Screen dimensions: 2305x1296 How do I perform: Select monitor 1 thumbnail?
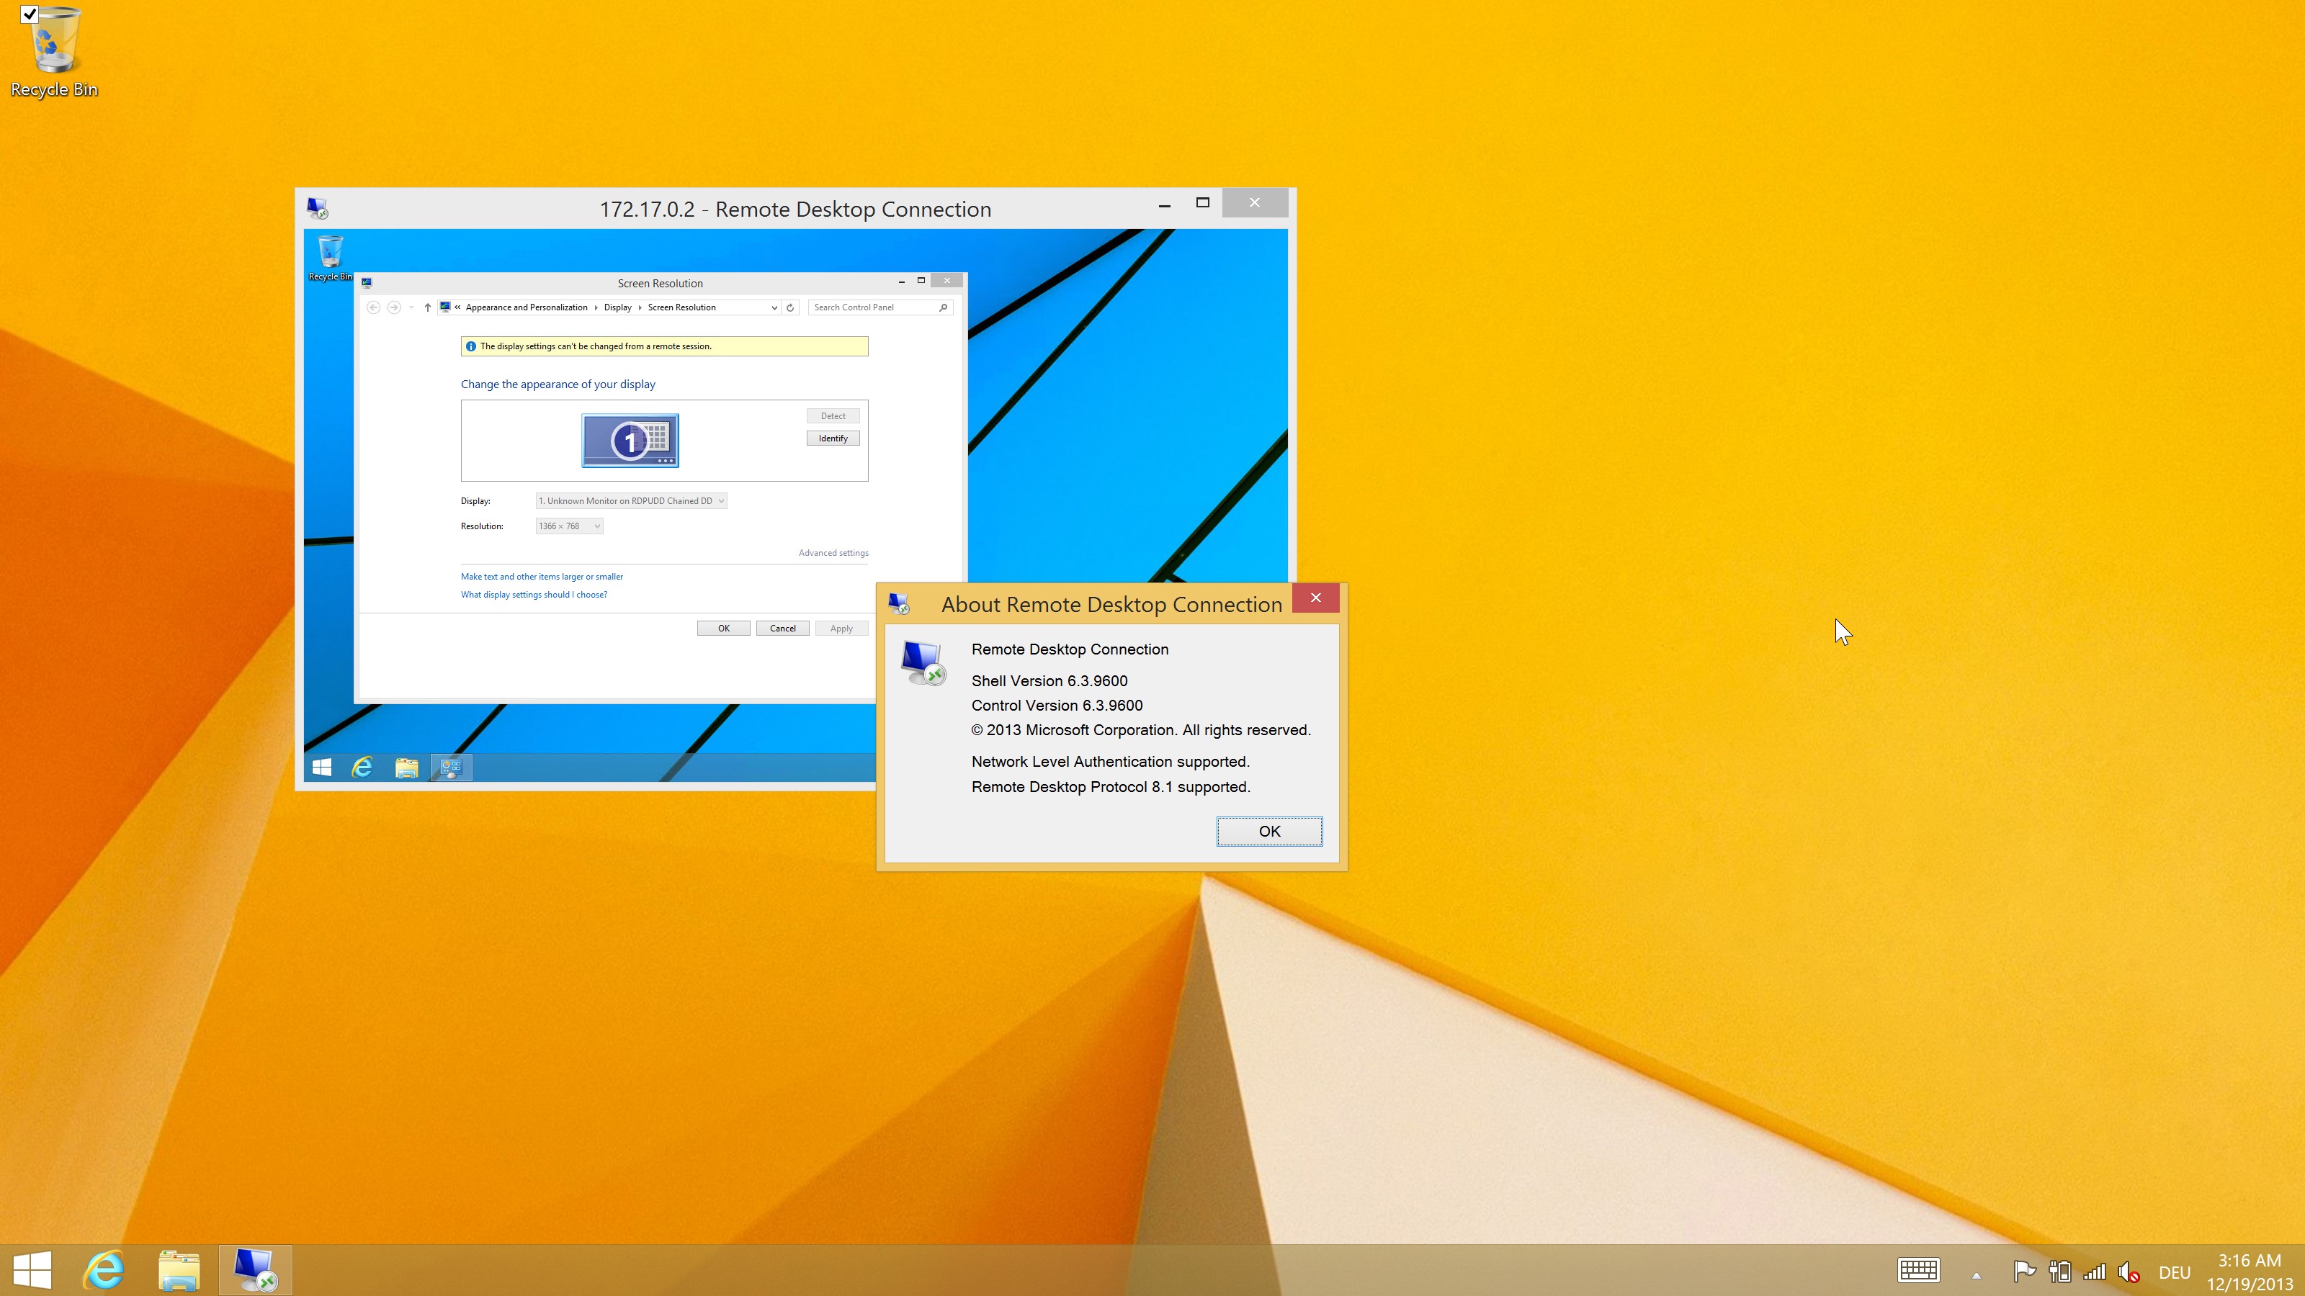click(630, 440)
